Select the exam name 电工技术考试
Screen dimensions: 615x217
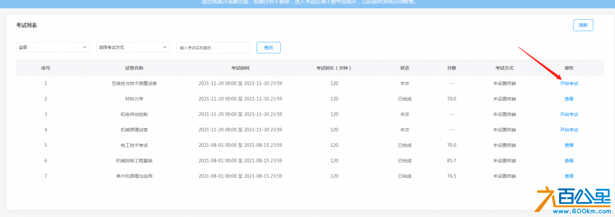(x=134, y=146)
